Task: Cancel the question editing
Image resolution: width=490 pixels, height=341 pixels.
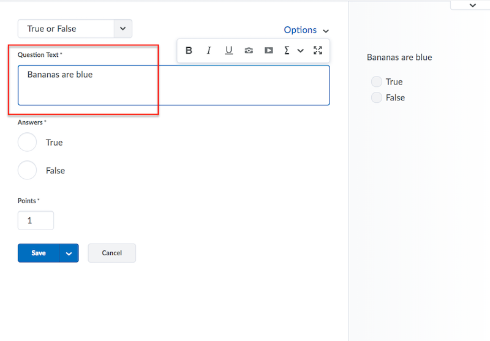Action: pyautogui.click(x=111, y=253)
